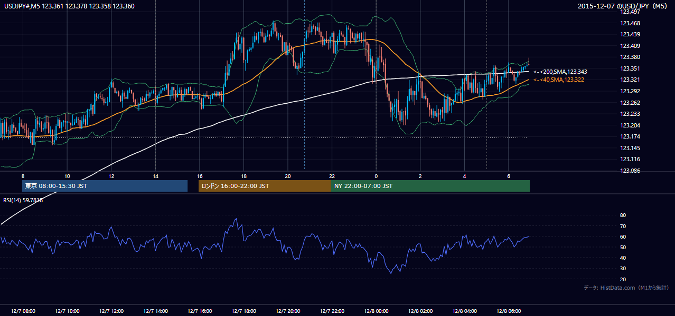Click hour label 2 on price chart axis
The width and height of the screenshot is (675, 316).
click(420, 176)
